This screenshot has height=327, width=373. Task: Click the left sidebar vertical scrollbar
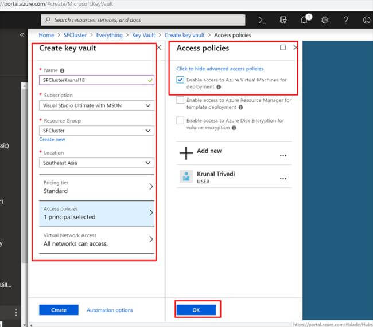tap(24, 174)
